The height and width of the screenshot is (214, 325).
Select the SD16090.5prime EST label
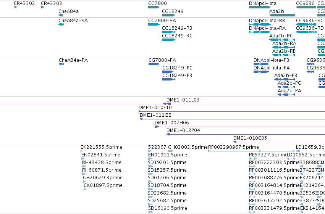(168, 209)
